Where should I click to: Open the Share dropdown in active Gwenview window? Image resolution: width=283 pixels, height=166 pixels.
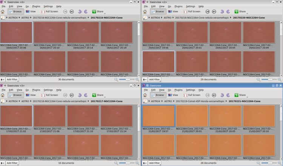(241, 95)
